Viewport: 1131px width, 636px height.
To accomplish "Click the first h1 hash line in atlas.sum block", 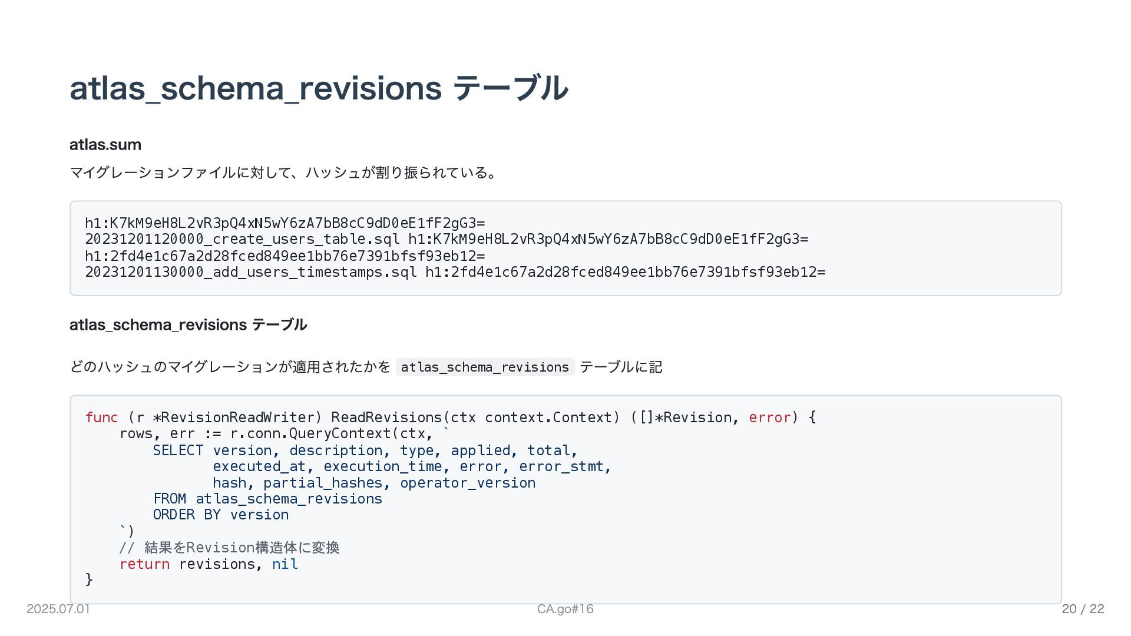I will pos(285,223).
